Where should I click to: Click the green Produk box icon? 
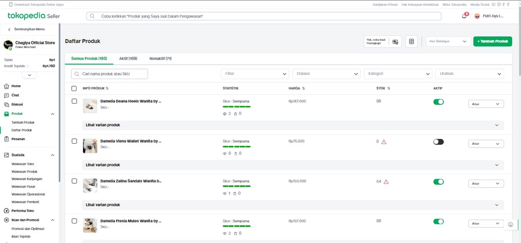[7, 114]
